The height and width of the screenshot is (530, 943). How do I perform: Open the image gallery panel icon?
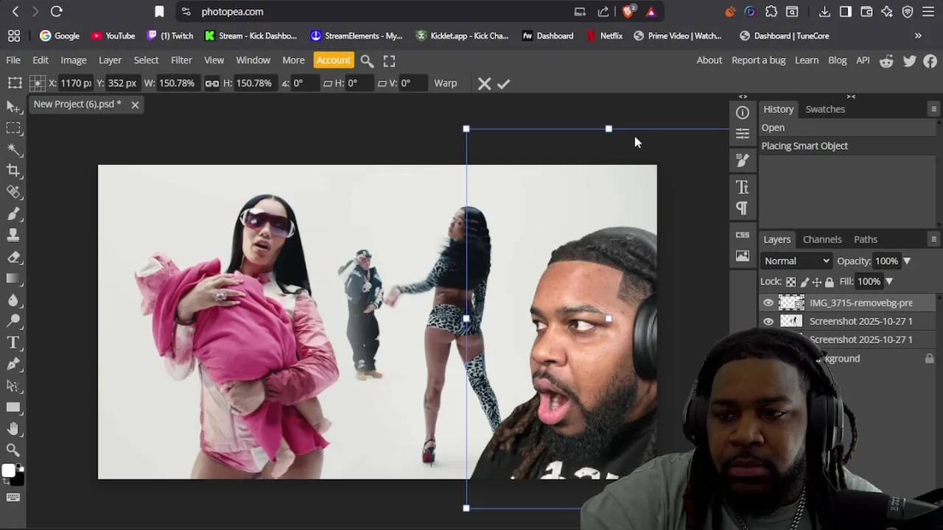pyautogui.click(x=742, y=255)
